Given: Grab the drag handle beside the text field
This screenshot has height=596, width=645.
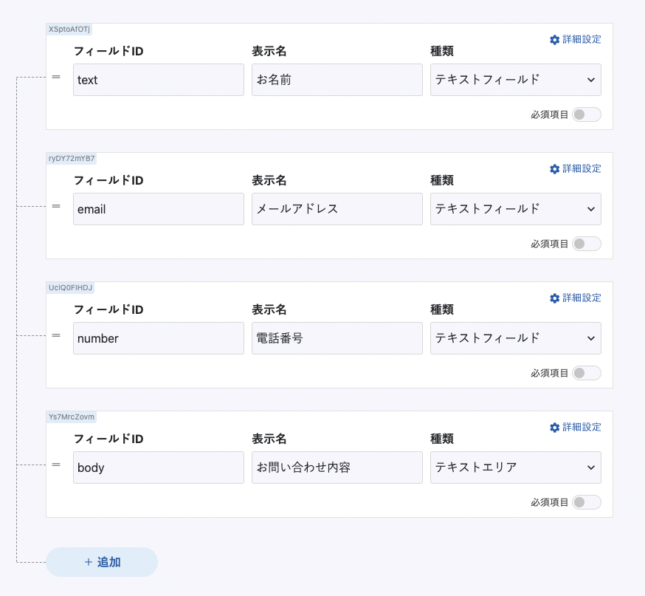Looking at the screenshot, I should click(56, 77).
